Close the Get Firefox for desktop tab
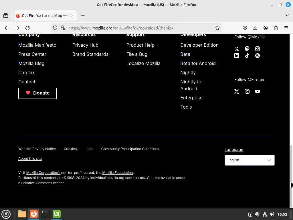The width and height of the screenshot is (293, 220). pyautogui.click(x=72, y=15)
